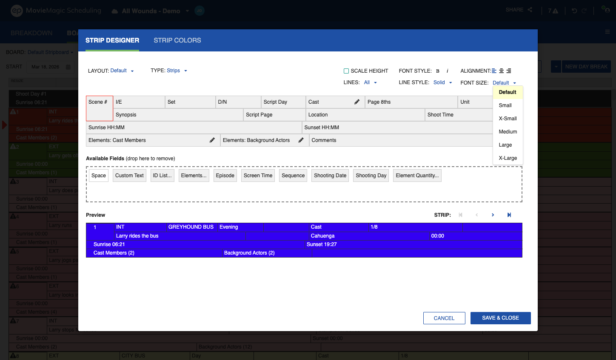
Task: Select the Shooting Date available field
Action: pos(330,176)
